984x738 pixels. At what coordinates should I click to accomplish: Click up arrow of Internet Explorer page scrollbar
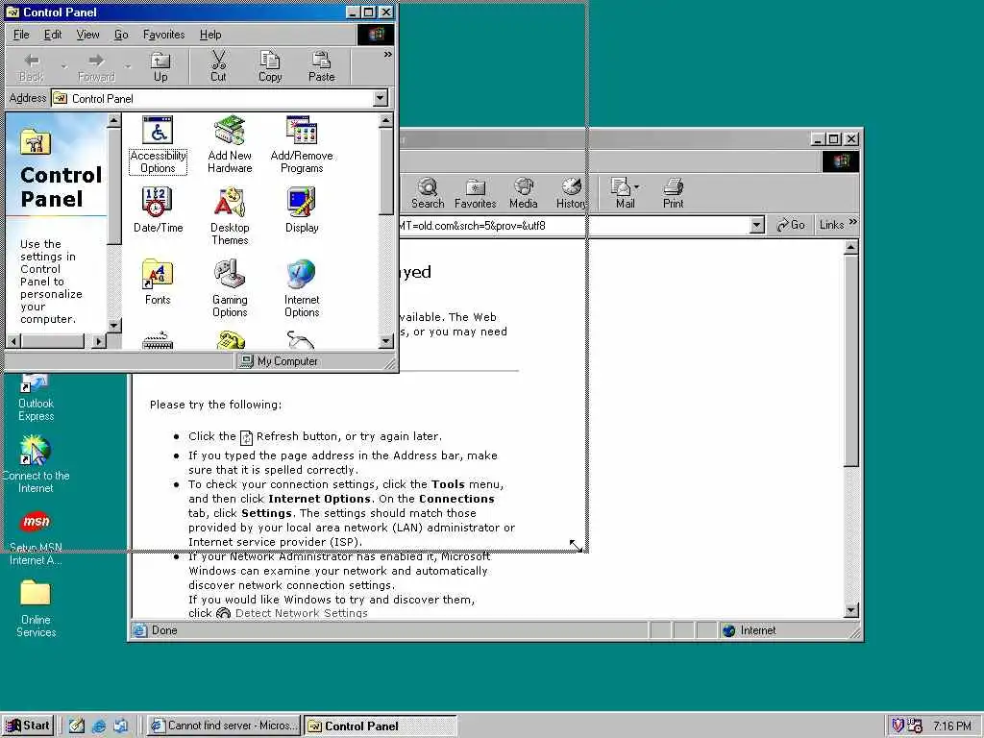click(x=851, y=247)
